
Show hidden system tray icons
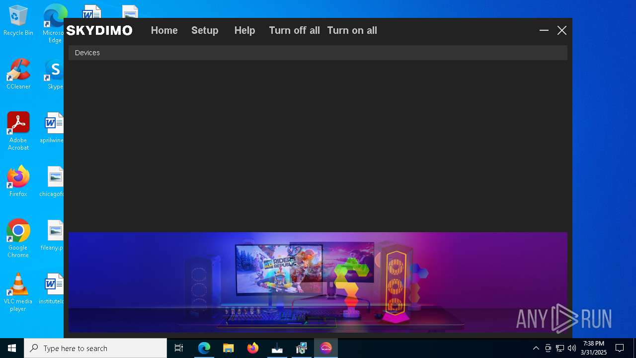click(536, 348)
